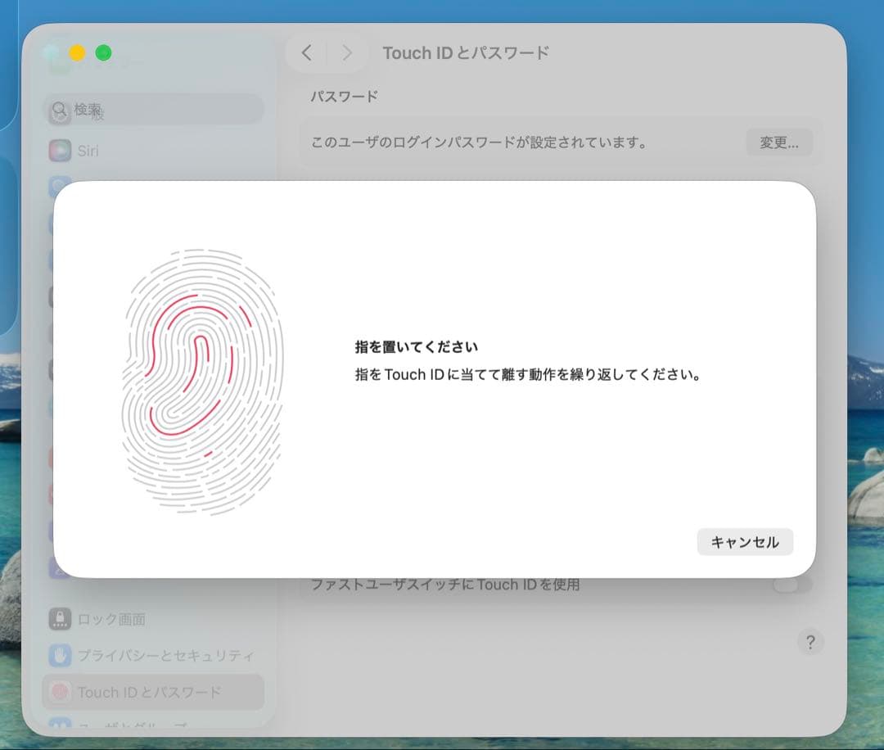Click the magnifying glass search icon
Screen dimensions: 884x750
[60, 109]
